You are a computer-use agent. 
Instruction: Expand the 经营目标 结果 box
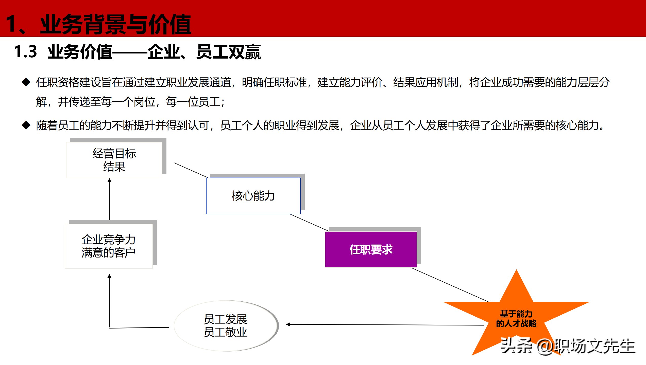tap(114, 160)
